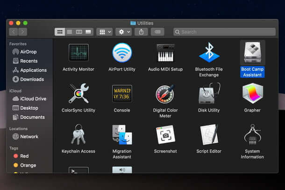Launch Audio MIDI Setup
Image resolution: width=285 pixels, height=190 pixels.
point(165,53)
